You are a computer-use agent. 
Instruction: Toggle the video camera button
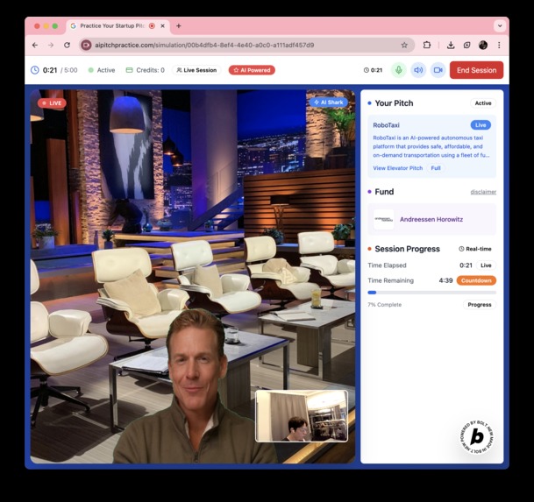[x=438, y=70]
